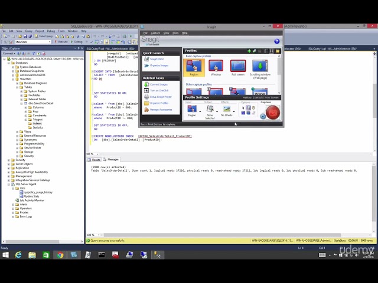The image size is (378, 283).
Task: Open Snagit's File menu
Action: tap(145, 33)
